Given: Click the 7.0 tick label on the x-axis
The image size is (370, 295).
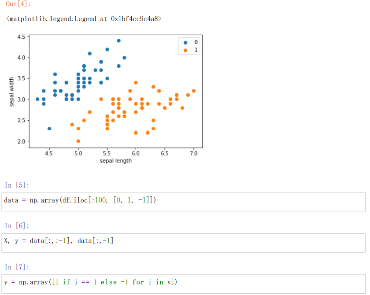Looking at the screenshot, I should 193,154.
